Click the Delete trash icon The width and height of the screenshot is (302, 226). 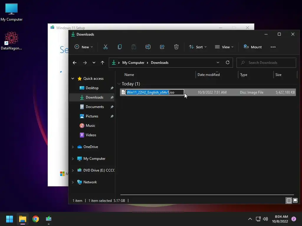(x=176, y=47)
